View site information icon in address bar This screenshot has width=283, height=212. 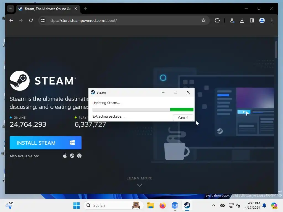click(x=43, y=20)
